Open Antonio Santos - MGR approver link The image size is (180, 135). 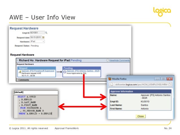(x=83, y=71)
